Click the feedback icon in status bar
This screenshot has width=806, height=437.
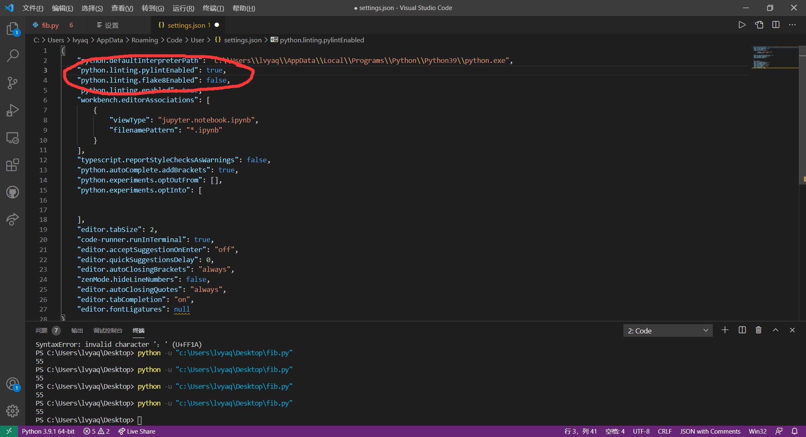[x=779, y=431]
